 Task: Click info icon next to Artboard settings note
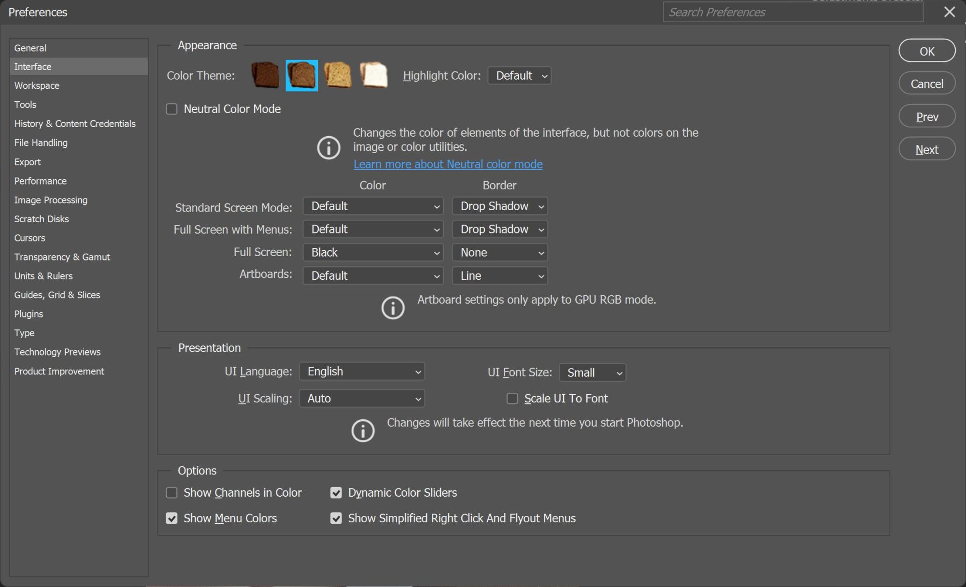click(393, 308)
